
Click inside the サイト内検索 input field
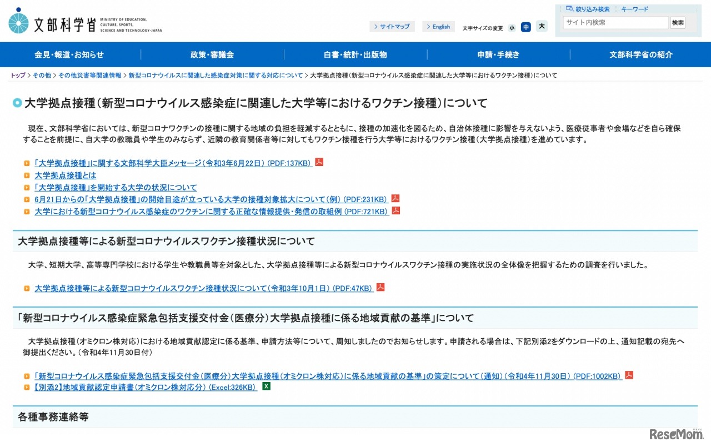point(615,23)
